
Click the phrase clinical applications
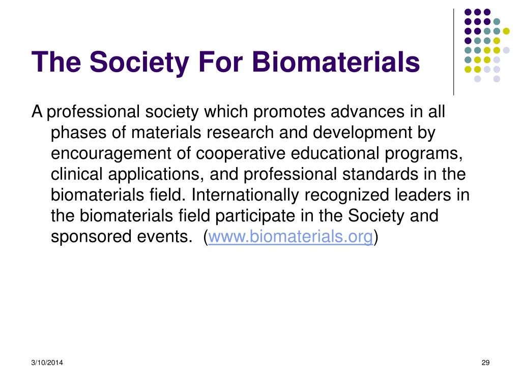click(127, 175)
